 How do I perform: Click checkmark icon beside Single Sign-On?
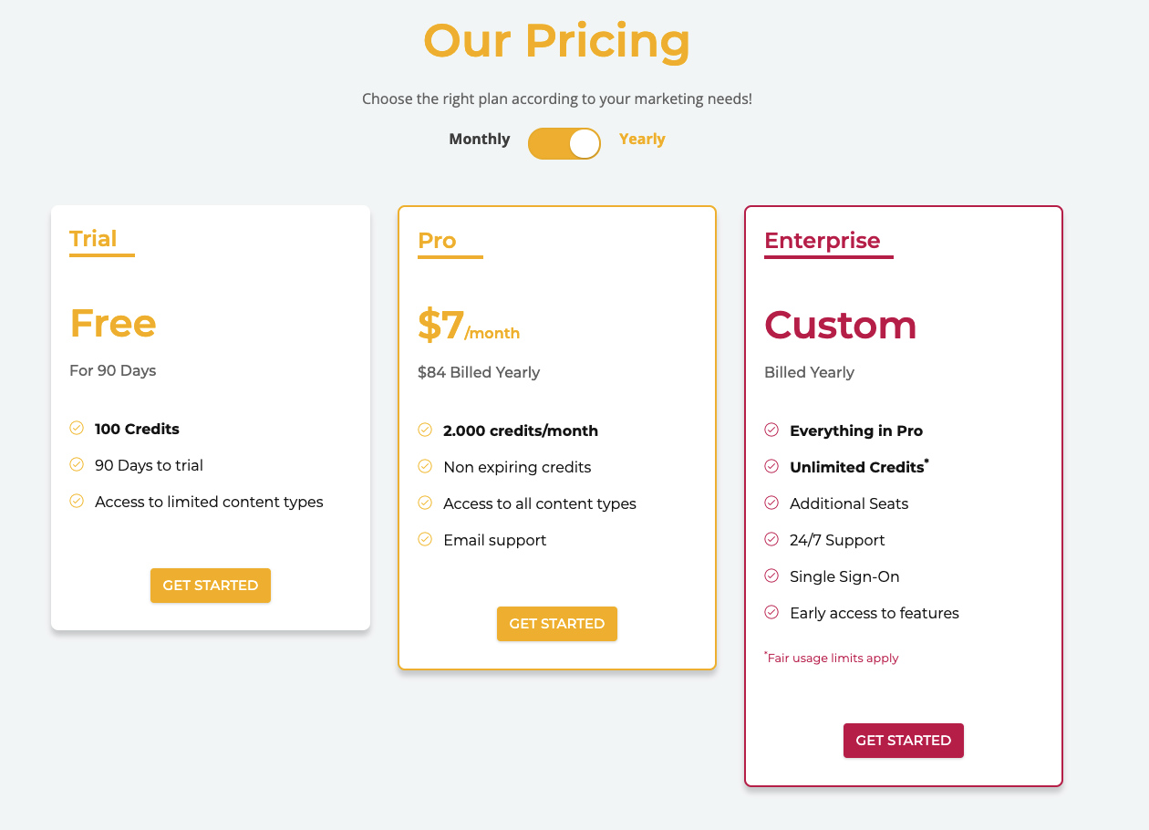771,576
